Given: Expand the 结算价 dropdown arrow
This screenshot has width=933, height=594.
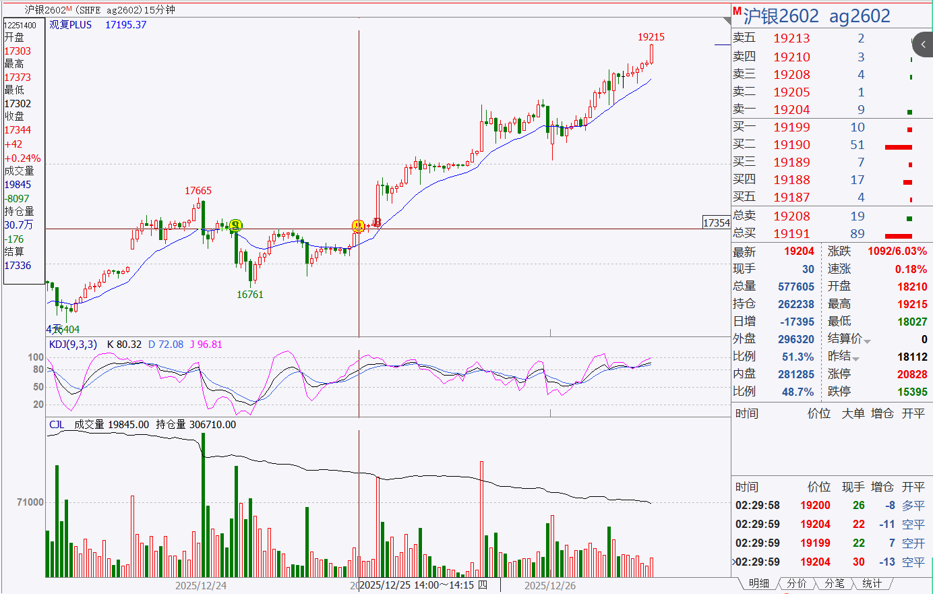Looking at the screenshot, I should coord(867,341).
